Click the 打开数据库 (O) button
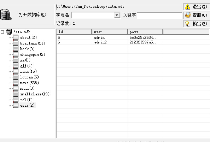This screenshot has height=142, width=210. pos(27,14)
